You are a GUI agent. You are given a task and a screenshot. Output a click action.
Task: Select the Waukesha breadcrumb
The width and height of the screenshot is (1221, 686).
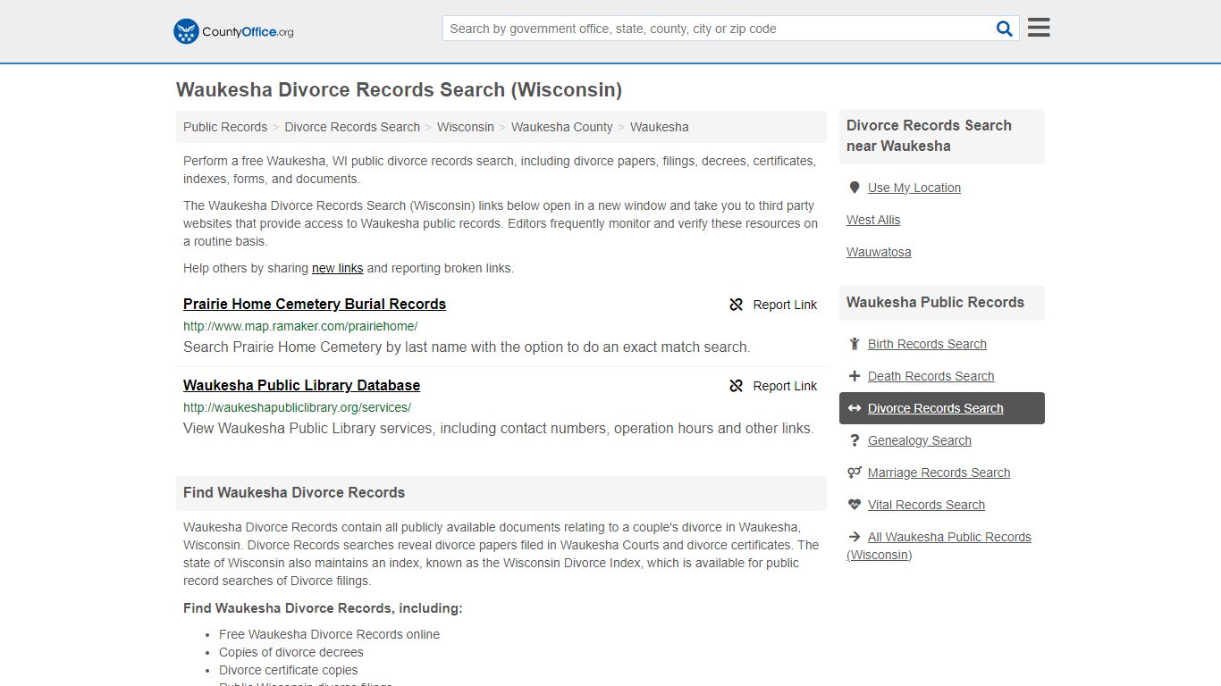[660, 127]
